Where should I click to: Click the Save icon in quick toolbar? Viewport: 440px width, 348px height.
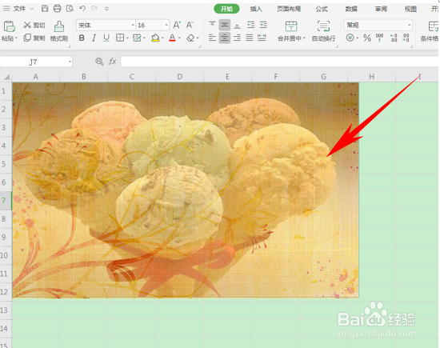pyautogui.click(x=45, y=9)
